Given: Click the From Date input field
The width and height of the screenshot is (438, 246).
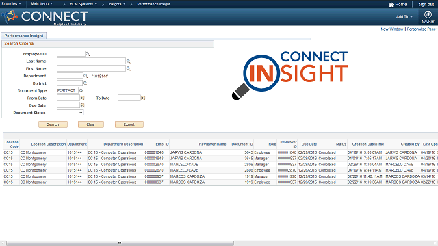Looking at the screenshot, I should (x=68, y=98).
